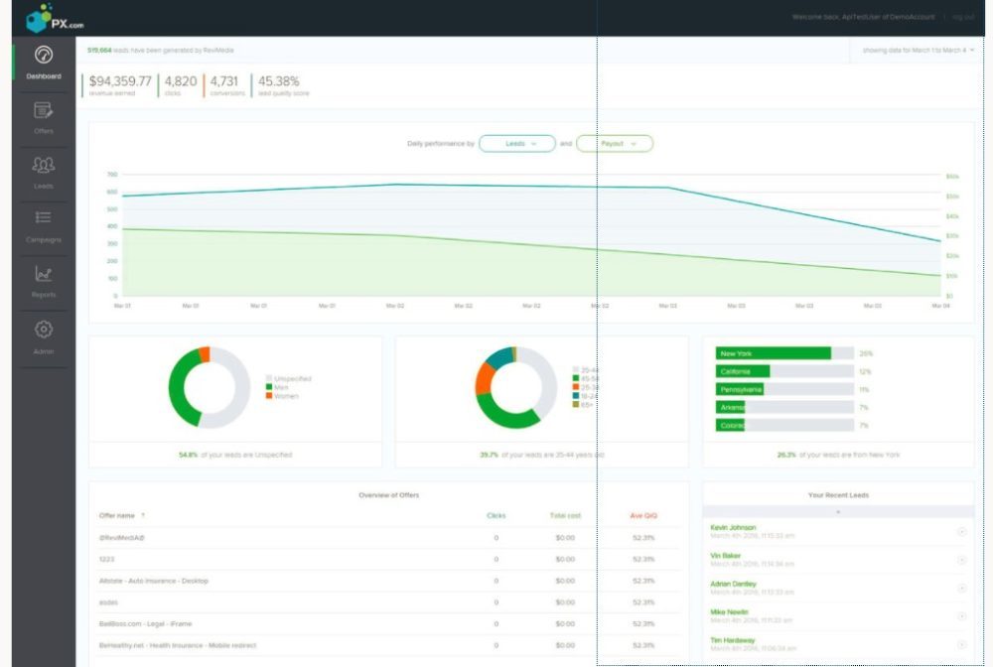Viewport: 993px width, 667px height.
Task: Expand the Payout metric dropdown
Action: click(x=614, y=144)
